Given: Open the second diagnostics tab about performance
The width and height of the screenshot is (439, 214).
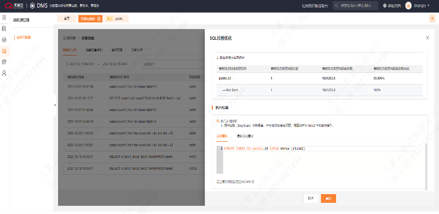Looking at the screenshot, I should point(94,50).
